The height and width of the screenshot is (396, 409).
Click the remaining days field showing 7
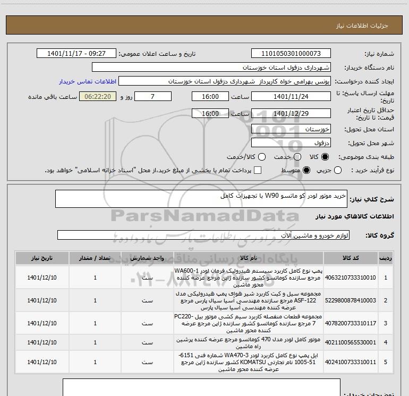tap(153, 96)
